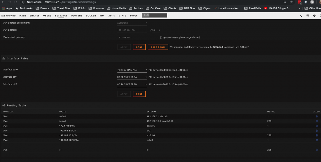Click Done under Interface Rules
The width and height of the screenshot is (321, 162).
[139, 94]
